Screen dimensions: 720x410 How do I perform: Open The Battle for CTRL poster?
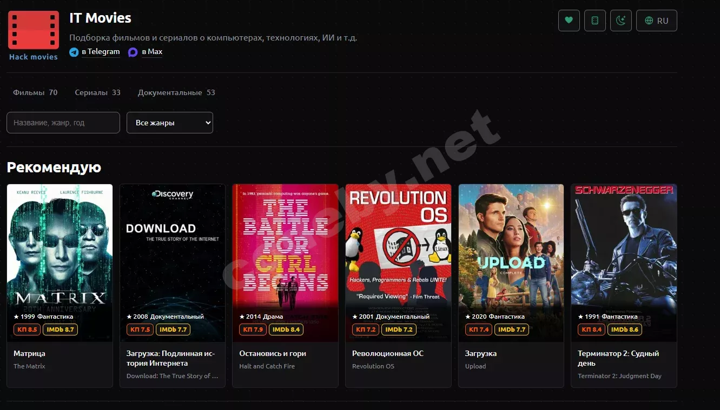tap(285, 263)
